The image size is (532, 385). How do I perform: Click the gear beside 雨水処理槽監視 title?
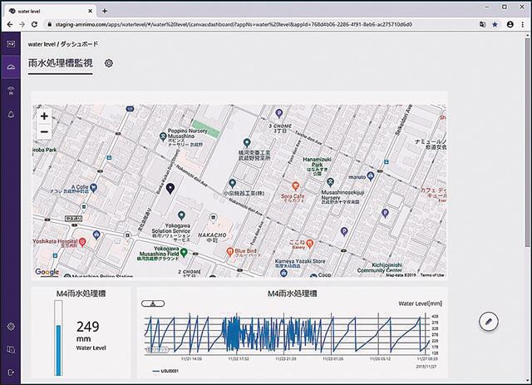[x=109, y=63]
